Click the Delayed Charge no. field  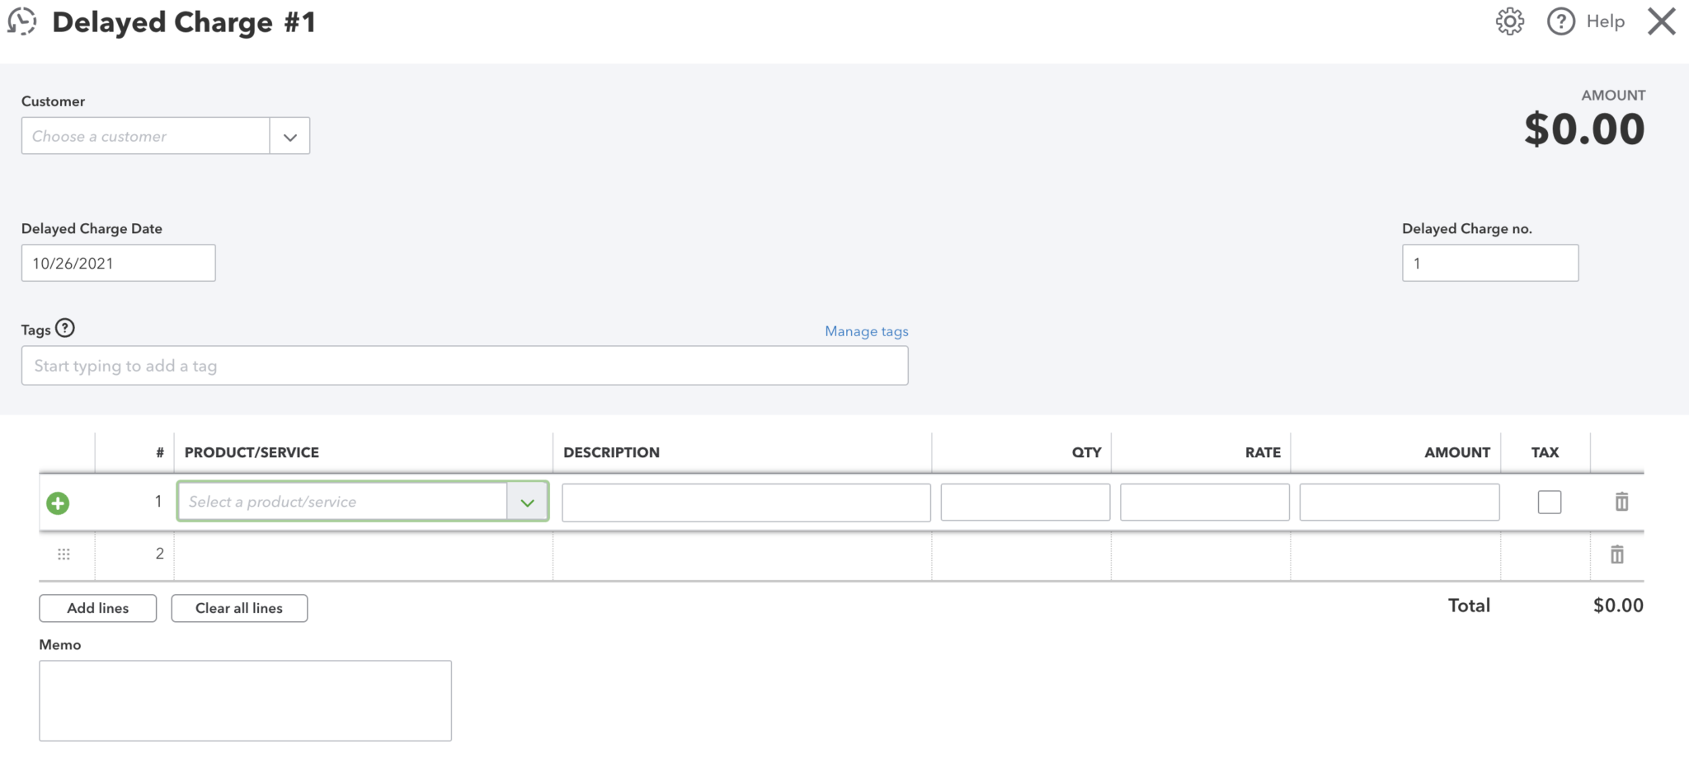[1490, 263]
